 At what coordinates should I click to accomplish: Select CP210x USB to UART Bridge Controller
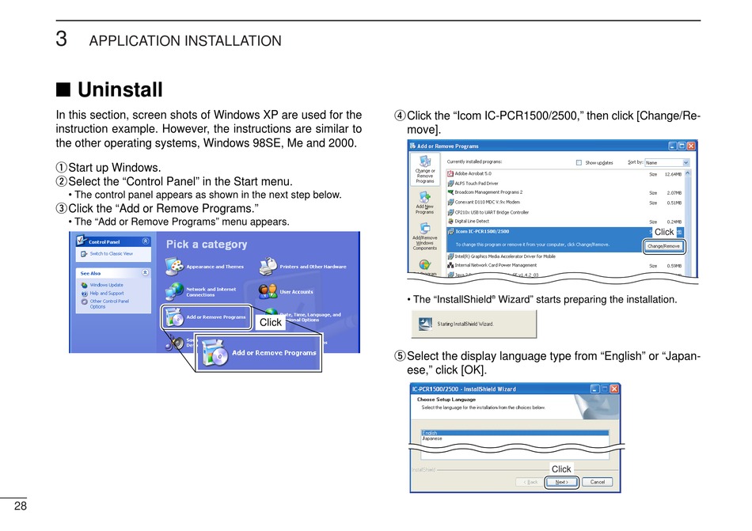(492, 212)
